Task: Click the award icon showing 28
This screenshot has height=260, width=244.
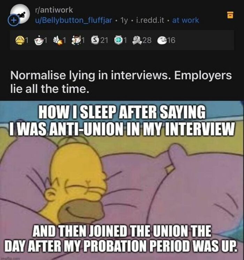Action: coord(137,40)
